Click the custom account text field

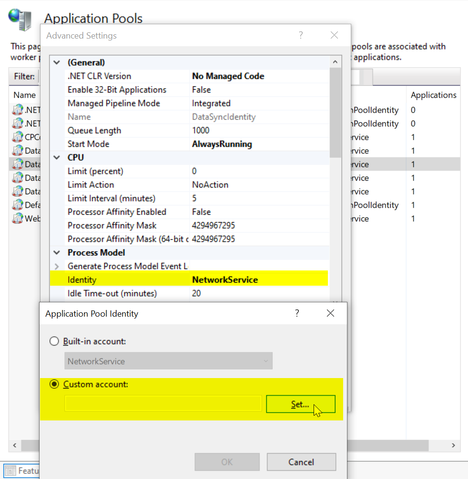click(163, 404)
